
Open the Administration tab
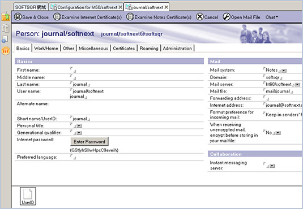coord(177,49)
